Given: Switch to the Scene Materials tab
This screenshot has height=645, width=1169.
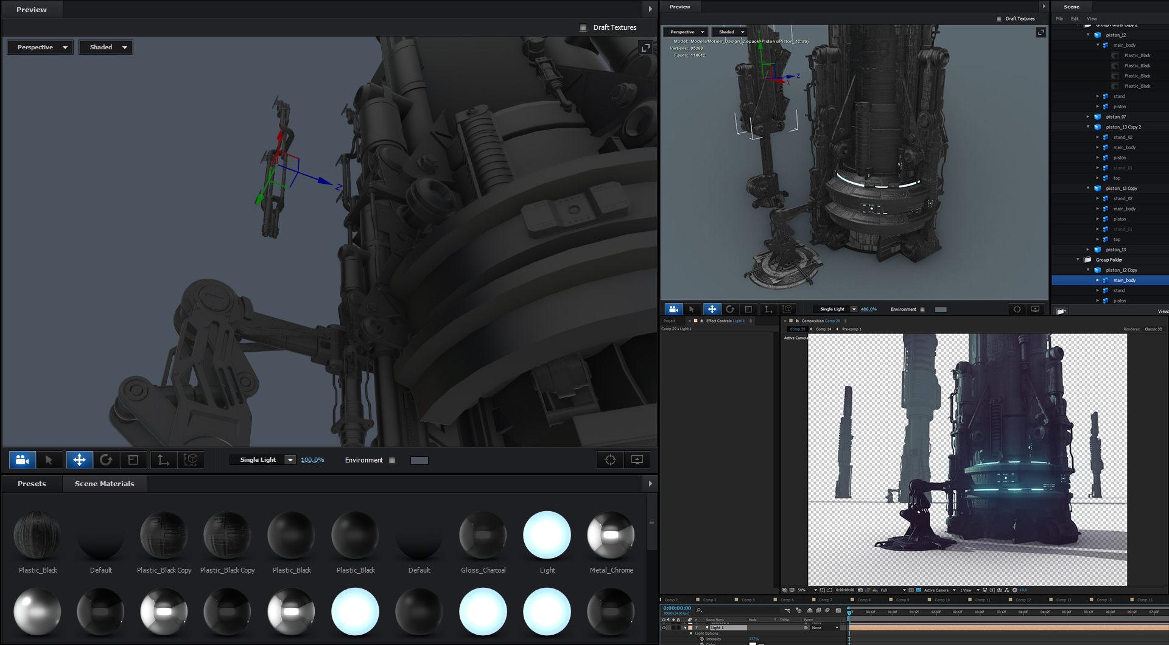Looking at the screenshot, I should (104, 483).
